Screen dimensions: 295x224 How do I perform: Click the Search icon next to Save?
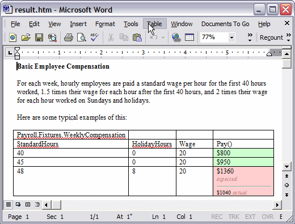(52, 37)
